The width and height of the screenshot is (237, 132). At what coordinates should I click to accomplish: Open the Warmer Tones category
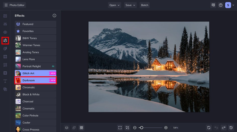[35, 45]
